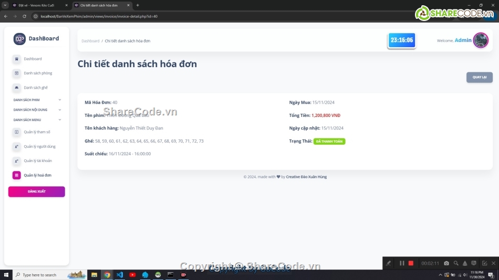
Task: Click the site info icon in address bar
Action: [x=36, y=16]
